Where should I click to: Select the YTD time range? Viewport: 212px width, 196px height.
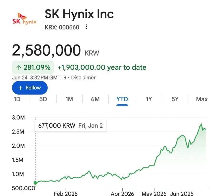[x=122, y=99]
